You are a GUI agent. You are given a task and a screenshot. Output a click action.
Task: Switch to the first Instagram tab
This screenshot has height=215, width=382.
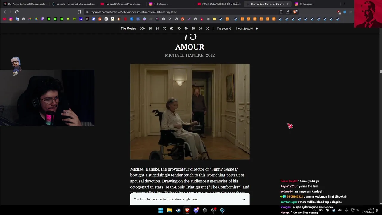[x=171, y=4]
